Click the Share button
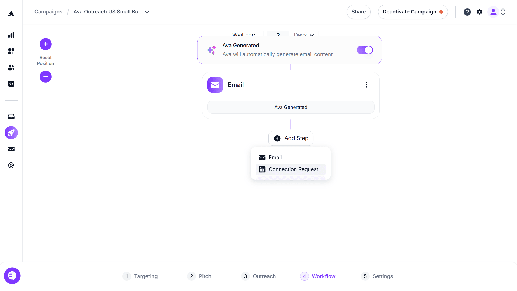The width and height of the screenshot is (517, 291). (358, 12)
